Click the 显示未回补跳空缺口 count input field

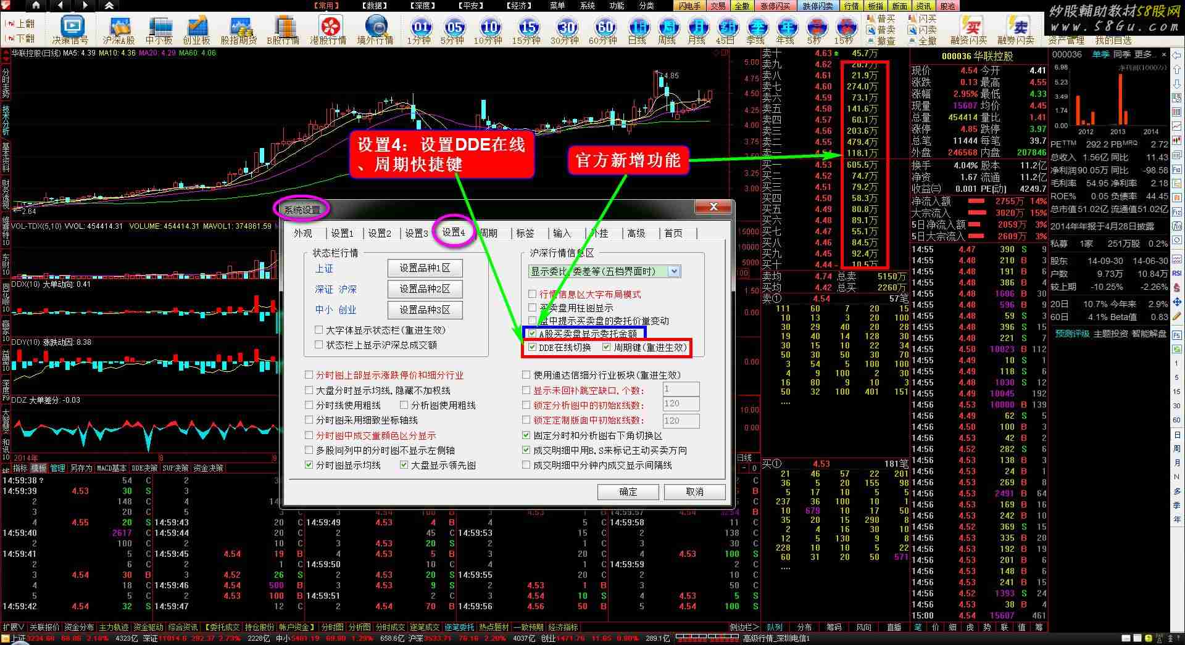pos(681,389)
